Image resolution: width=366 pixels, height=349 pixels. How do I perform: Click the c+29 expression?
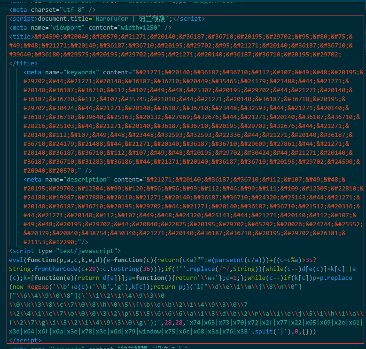[x=88, y=269]
